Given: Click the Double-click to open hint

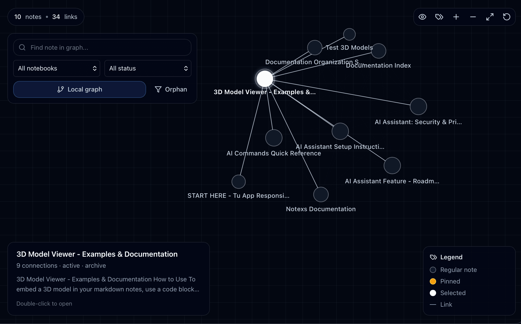Looking at the screenshot, I should [x=44, y=303].
